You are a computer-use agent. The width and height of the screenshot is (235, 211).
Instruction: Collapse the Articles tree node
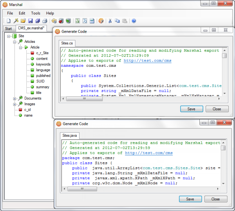tap(15, 42)
